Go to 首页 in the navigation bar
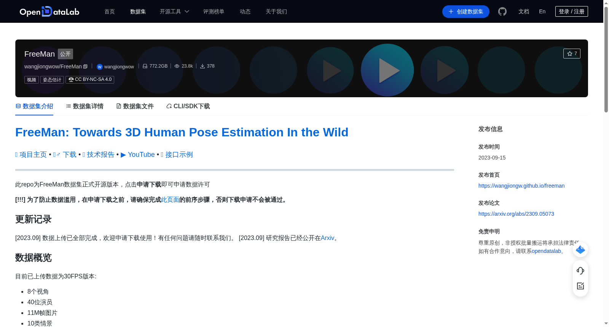Image resolution: width=609 pixels, height=327 pixels. click(110, 11)
